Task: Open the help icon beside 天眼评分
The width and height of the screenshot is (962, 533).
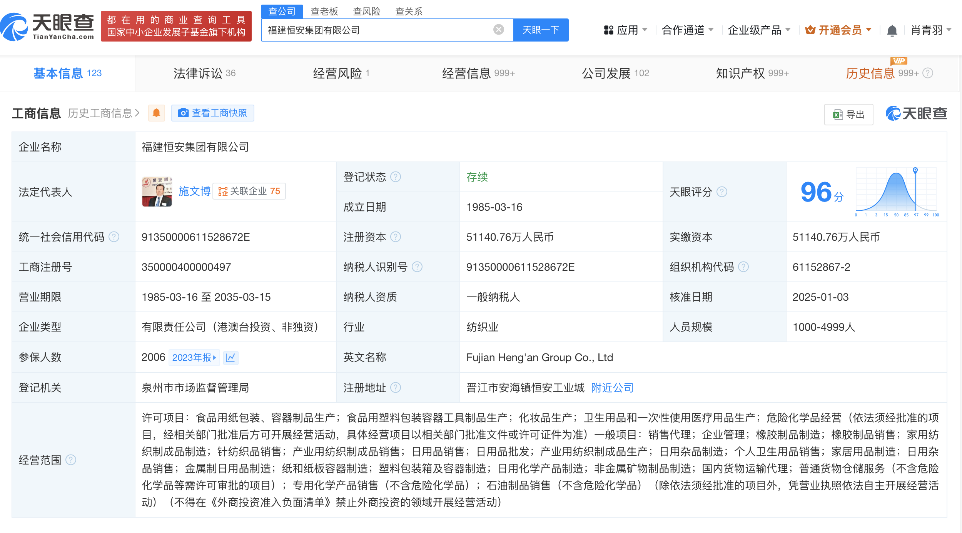Action: [x=722, y=192]
